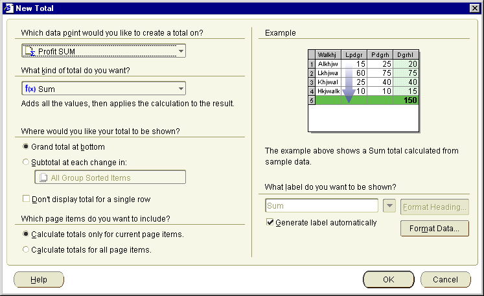
Task: Click the All Group Sorted Items field
Action: [x=110, y=177]
